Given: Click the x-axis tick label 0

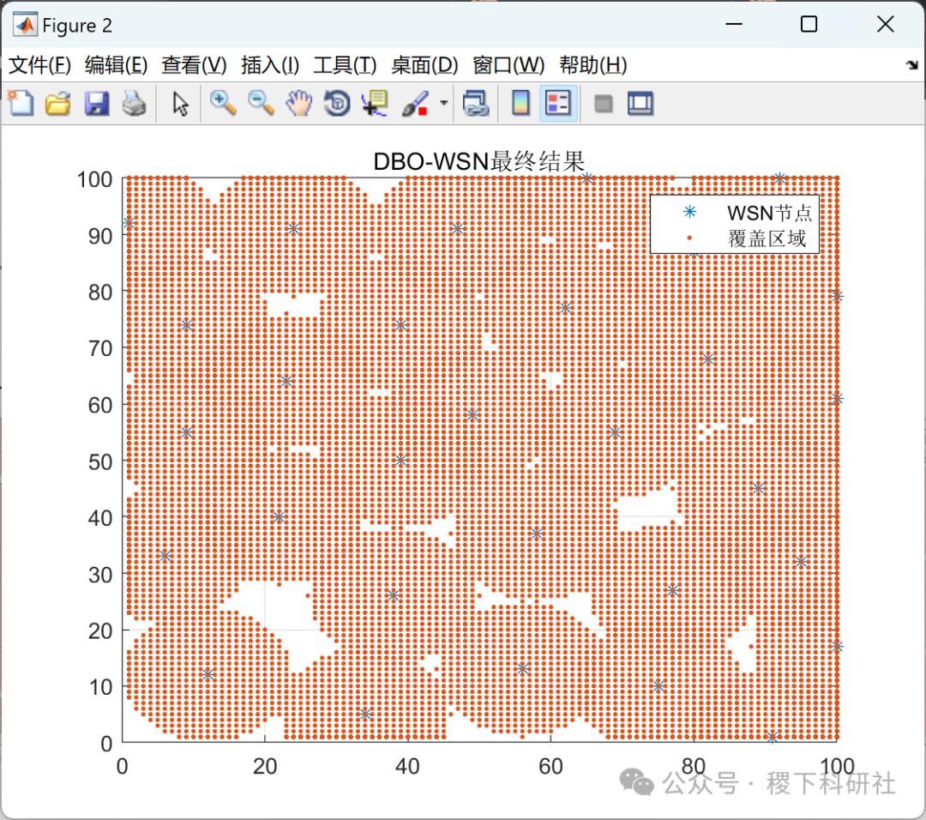Looking at the screenshot, I should pyautogui.click(x=123, y=766).
